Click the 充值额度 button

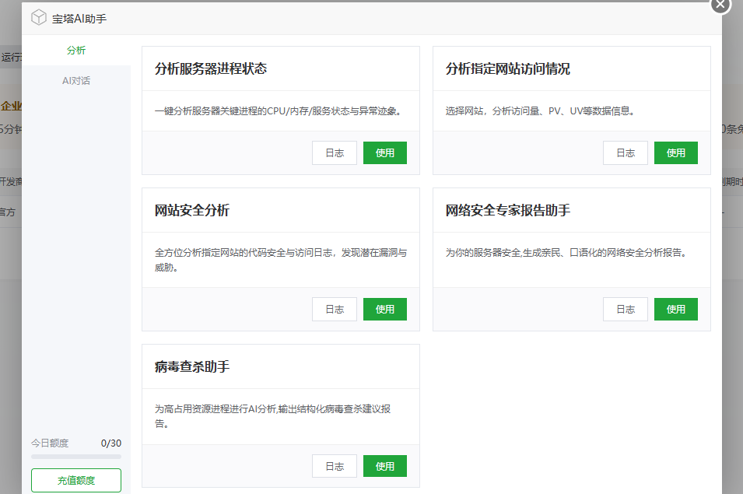pyautogui.click(x=76, y=480)
